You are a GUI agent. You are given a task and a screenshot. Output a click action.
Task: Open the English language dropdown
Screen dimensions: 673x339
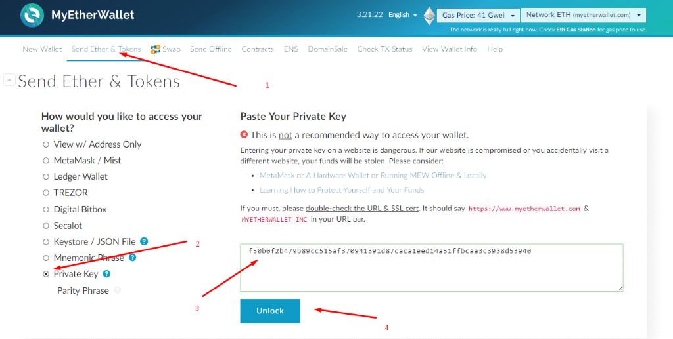(403, 15)
